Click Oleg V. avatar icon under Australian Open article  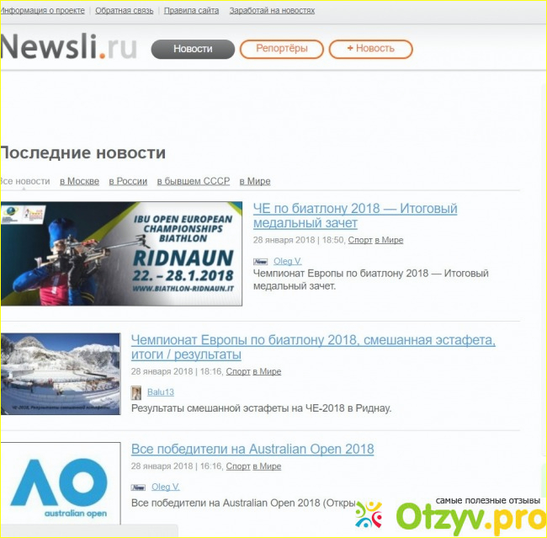coord(138,487)
